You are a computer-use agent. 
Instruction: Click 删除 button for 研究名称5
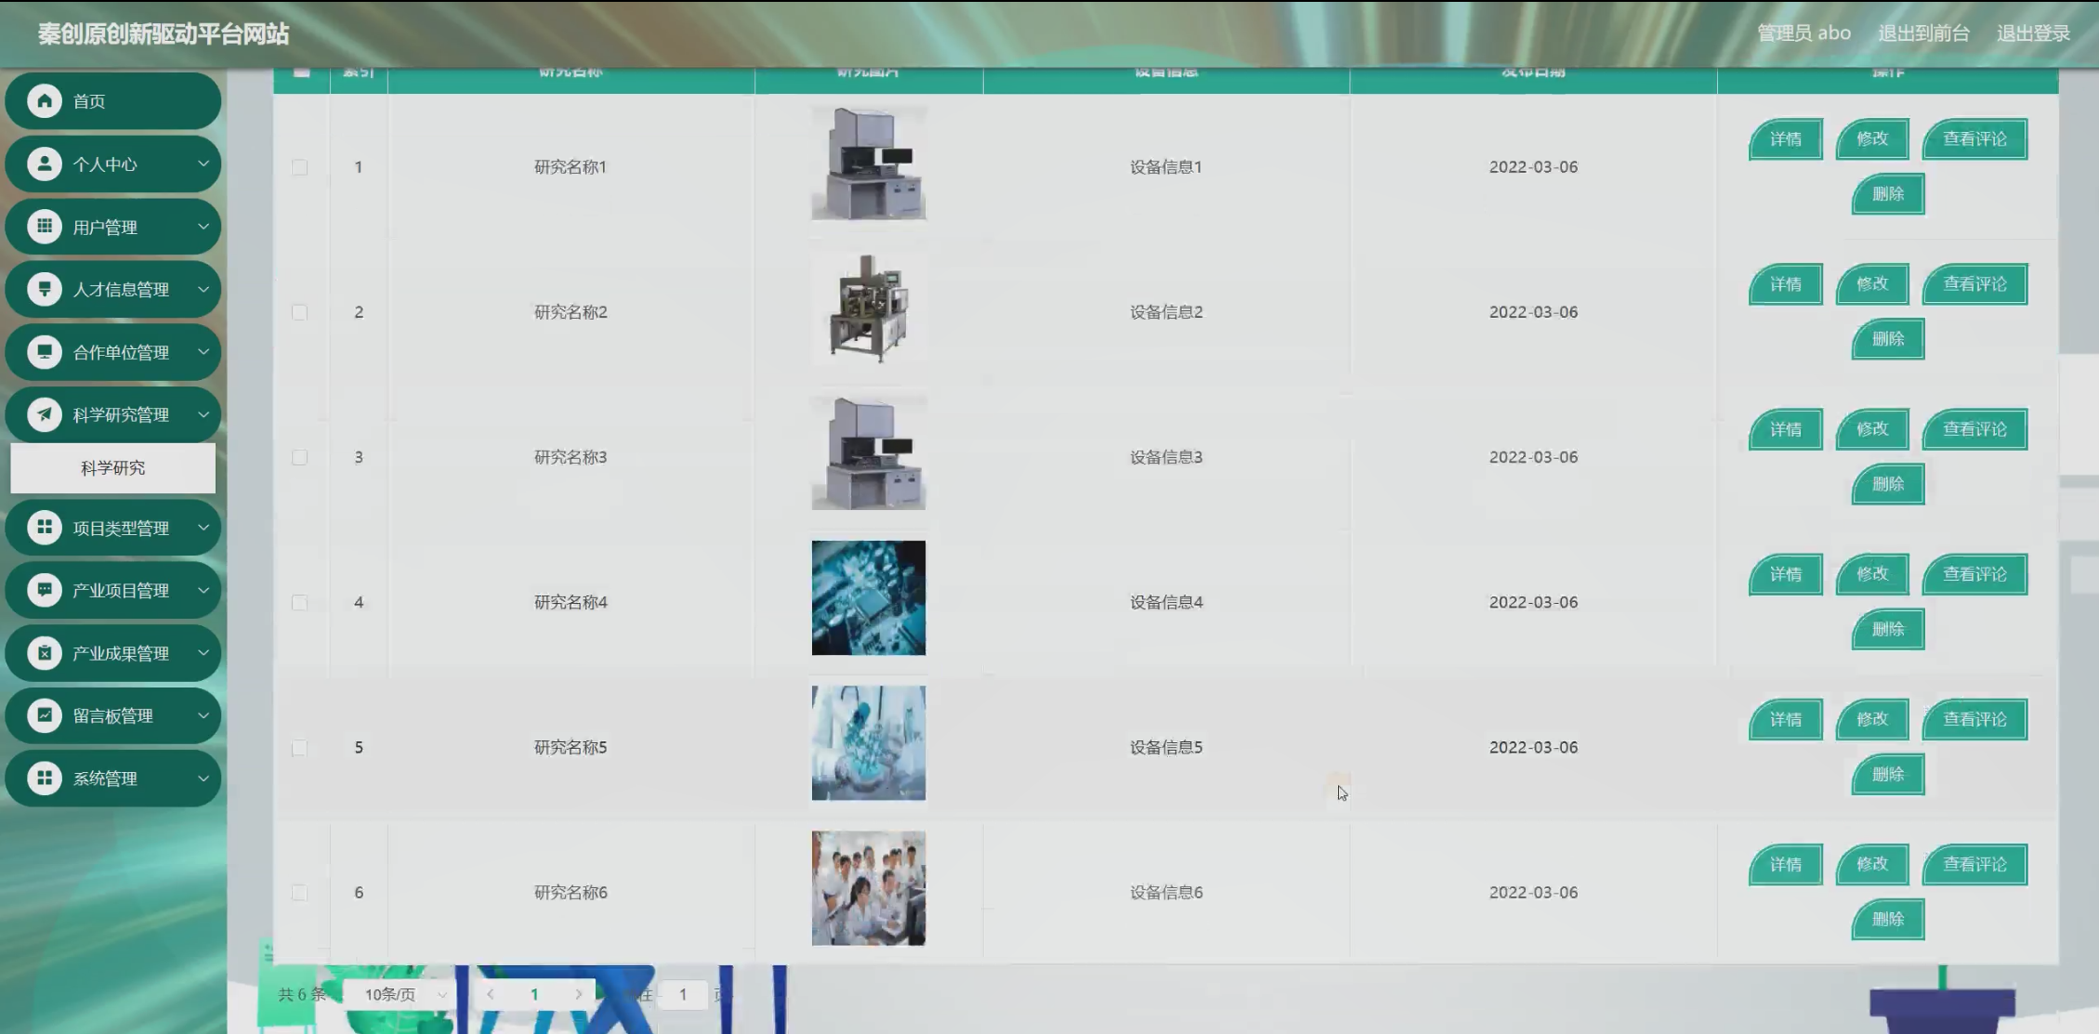(1887, 775)
